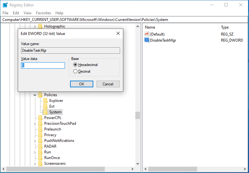Select the Explorer tree item label
The height and width of the screenshot is (173, 249).
56,101
